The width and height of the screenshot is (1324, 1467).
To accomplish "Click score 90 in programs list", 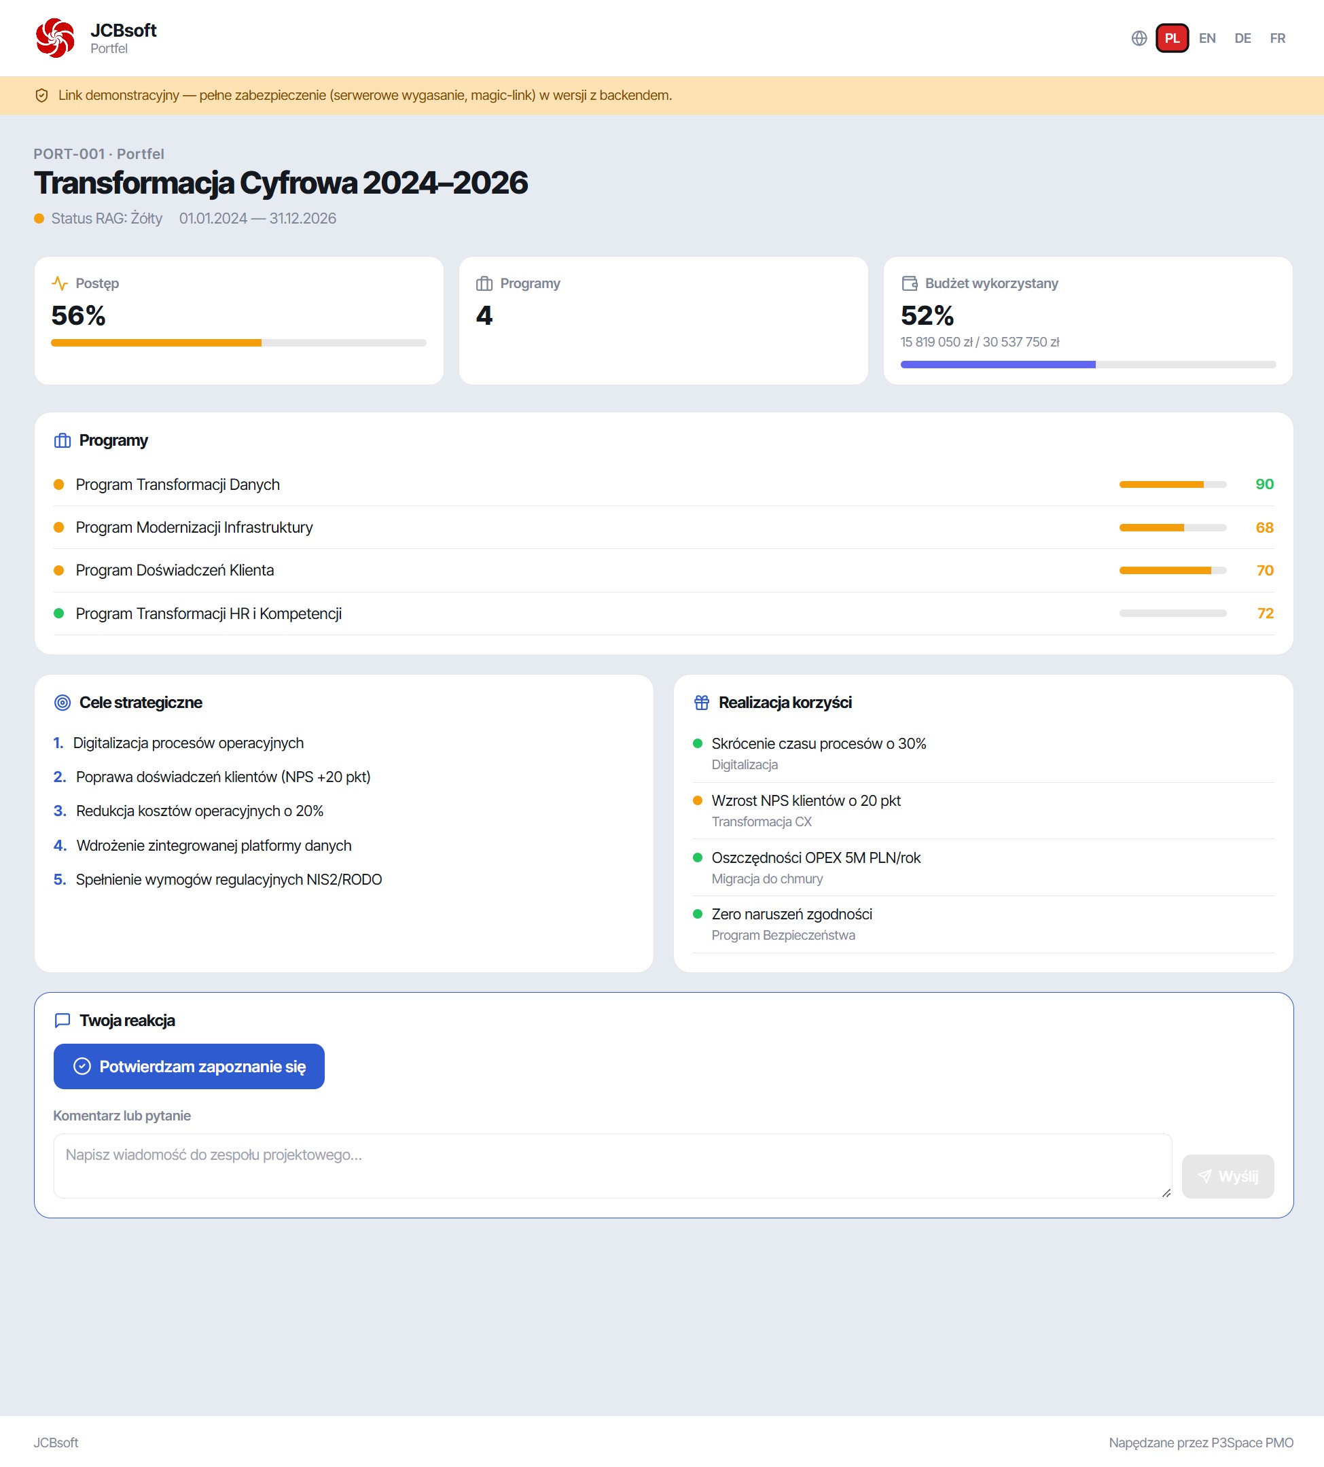I will pos(1264,484).
